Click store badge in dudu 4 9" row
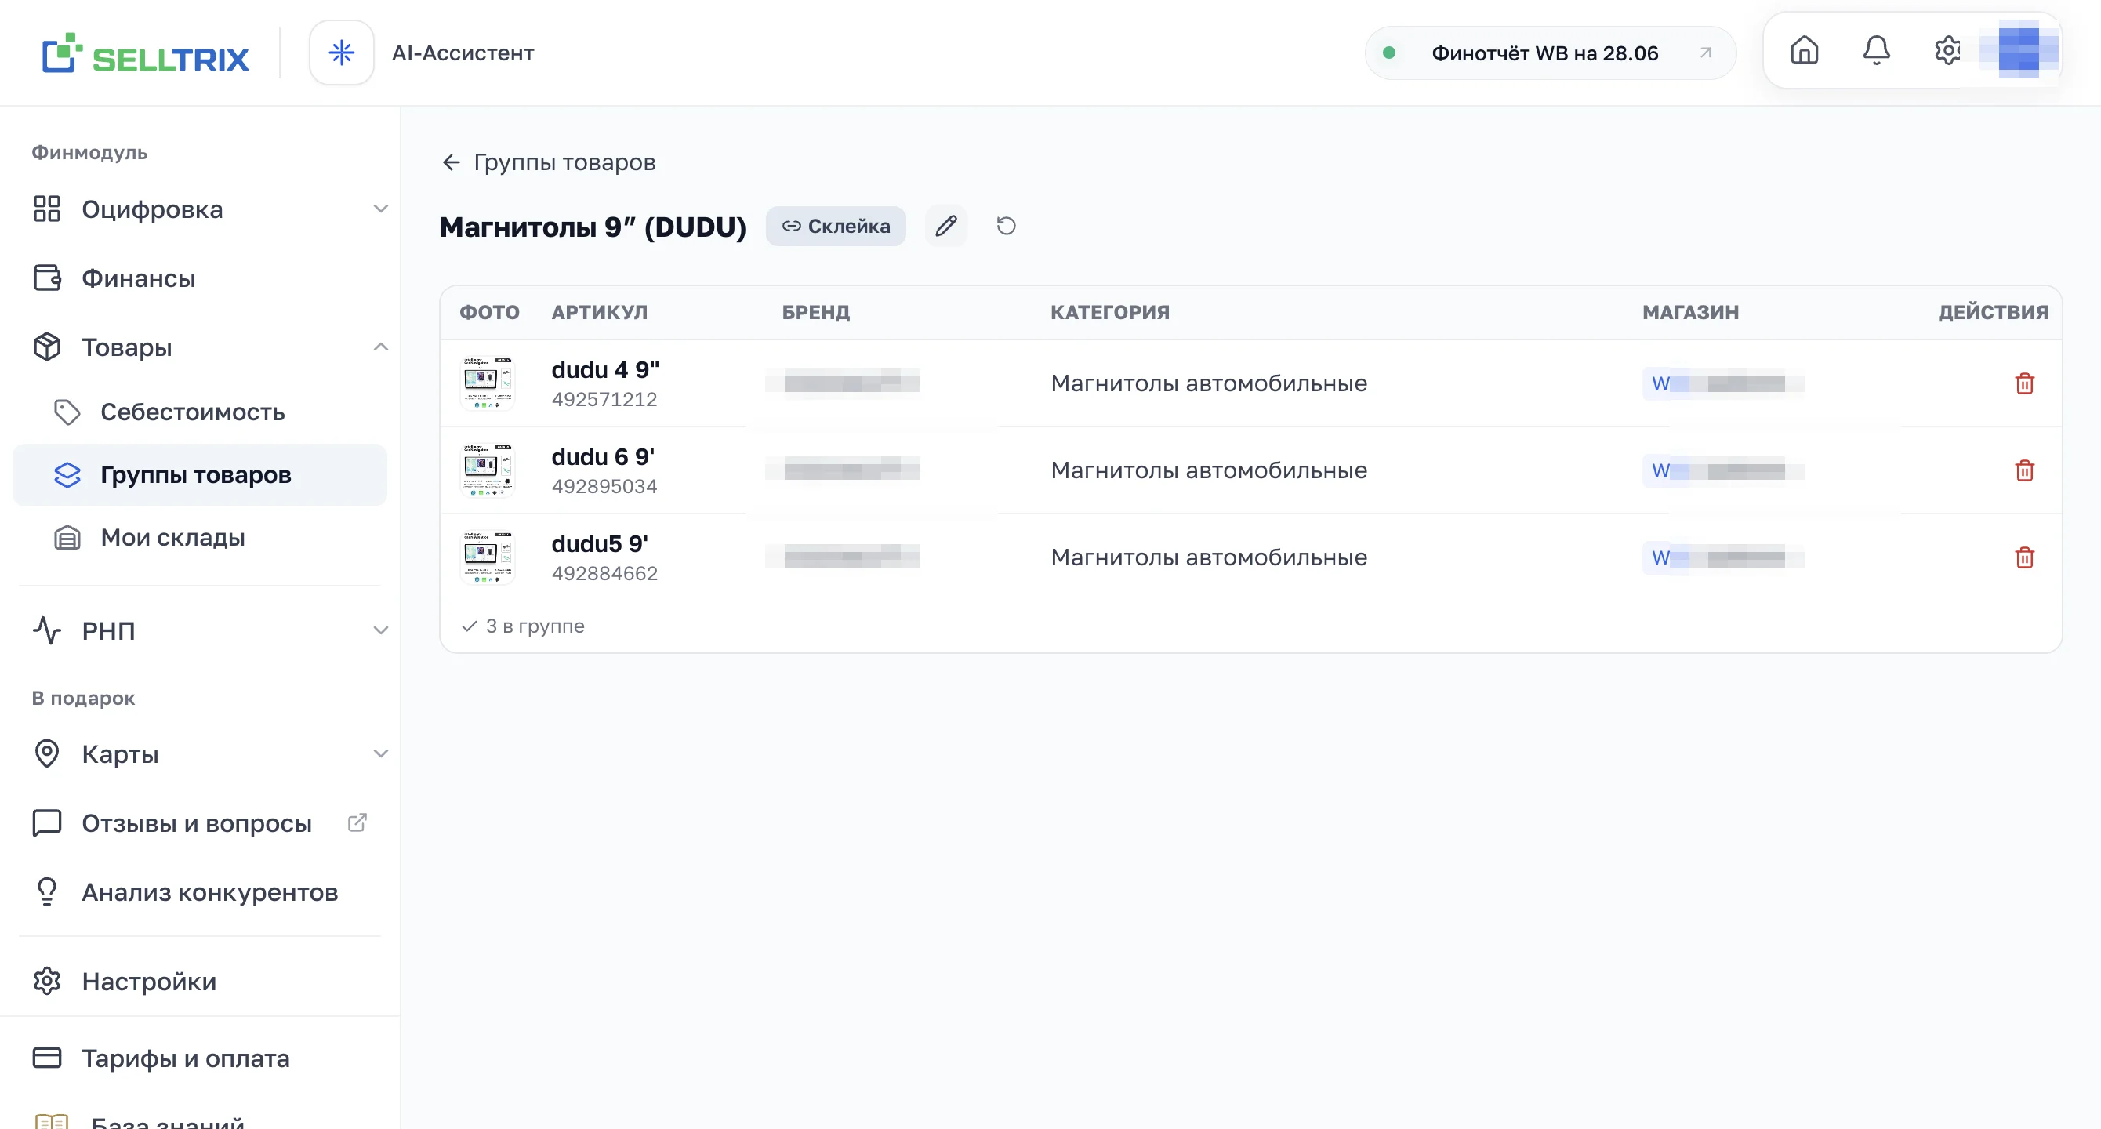Image resolution: width=2101 pixels, height=1129 pixels. click(x=1722, y=383)
